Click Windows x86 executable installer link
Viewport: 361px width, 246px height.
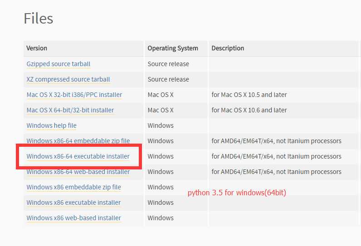point(73,203)
